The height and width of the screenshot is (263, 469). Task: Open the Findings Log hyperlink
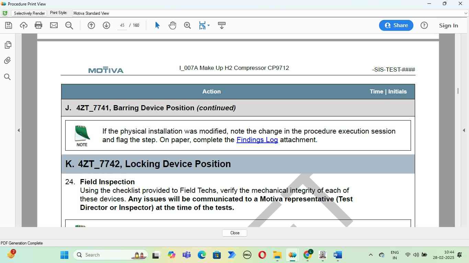257,140
